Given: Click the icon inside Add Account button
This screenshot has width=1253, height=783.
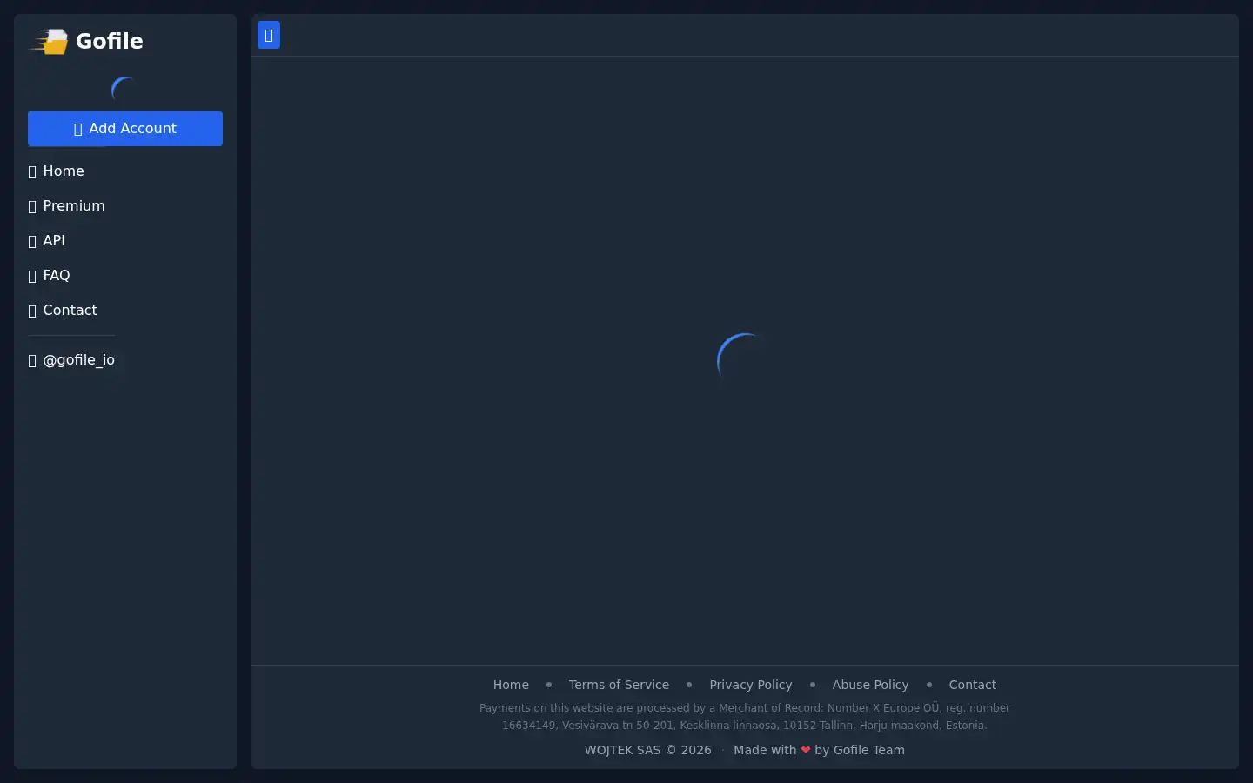Looking at the screenshot, I should [x=78, y=129].
